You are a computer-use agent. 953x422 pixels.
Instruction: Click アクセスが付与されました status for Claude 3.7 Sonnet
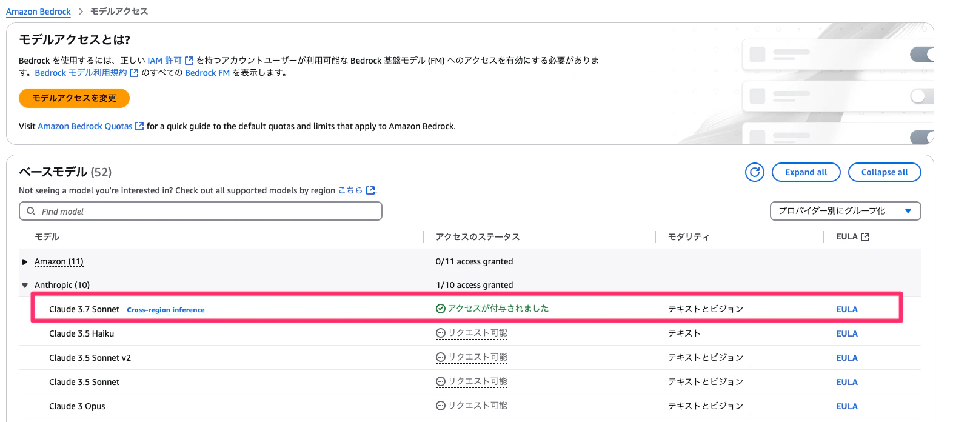coord(498,309)
